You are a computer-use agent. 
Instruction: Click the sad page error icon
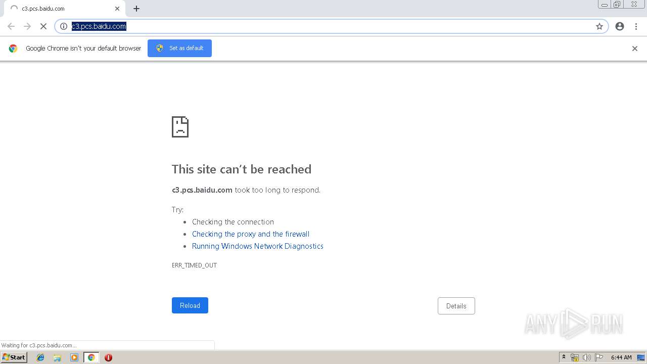click(x=180, y=127)
